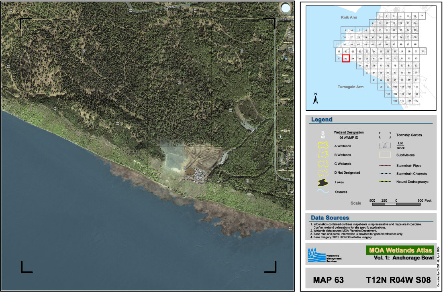Click the Subdivisions rectangle swatch
Viewport: 443px width, 292px height.
click(x=385, y=155)
